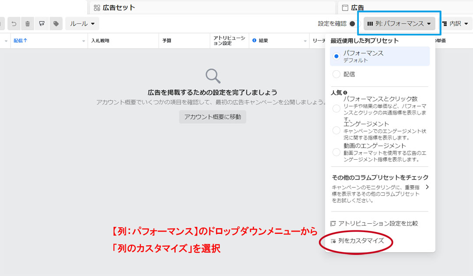Expand the 内訳 dropdown menu
473x276 pixels.
click(x=455, y=24)
